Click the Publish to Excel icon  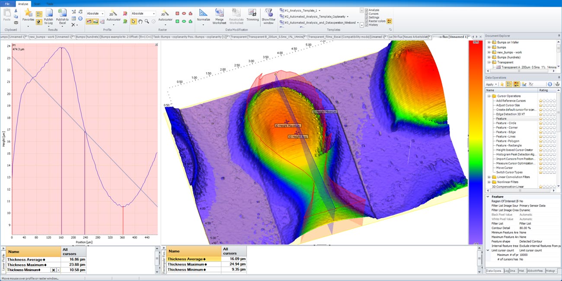[62, 13]
